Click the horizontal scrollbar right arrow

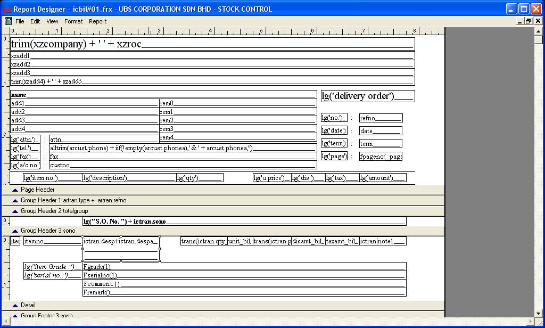pyautogui.click(x=530, y=322)
